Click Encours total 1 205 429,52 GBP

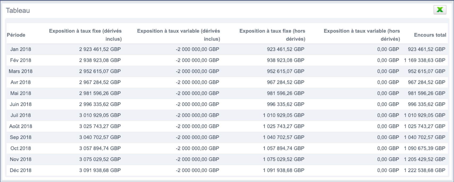coord(424,159)
